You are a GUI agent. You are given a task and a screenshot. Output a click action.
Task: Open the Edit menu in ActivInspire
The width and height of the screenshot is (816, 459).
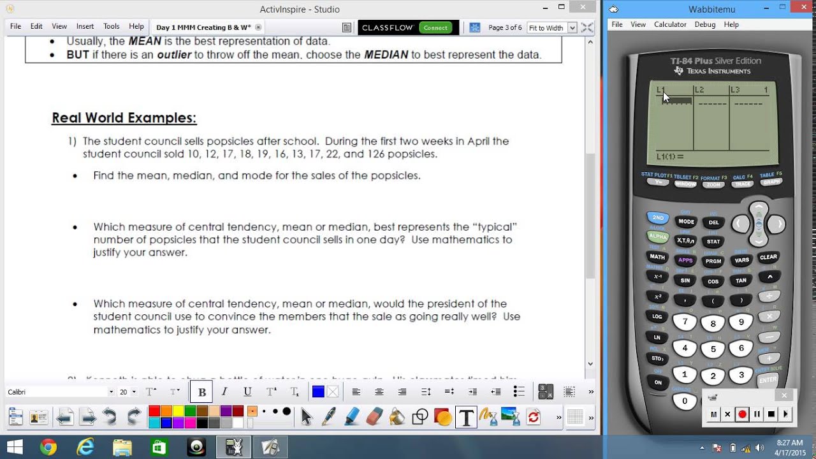point(36,27)
